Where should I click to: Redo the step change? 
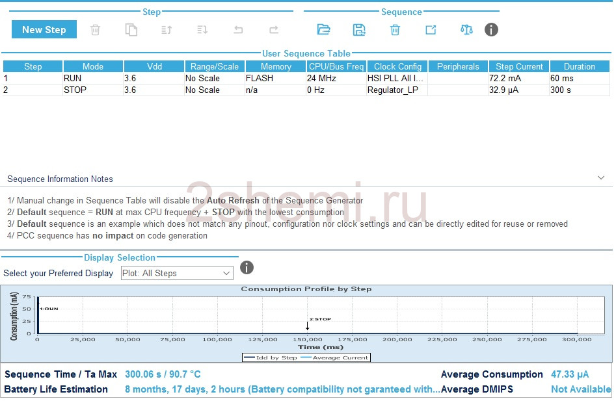[x=274, y=30]
